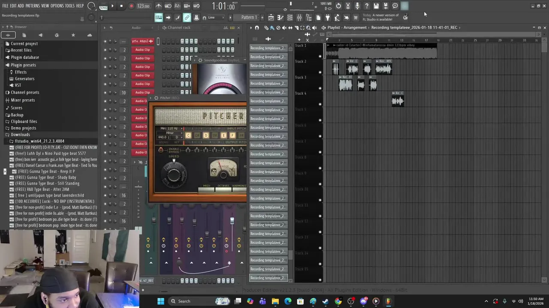Open the FILE menu
Screen dimensions: 549x308
click(5, 6)
